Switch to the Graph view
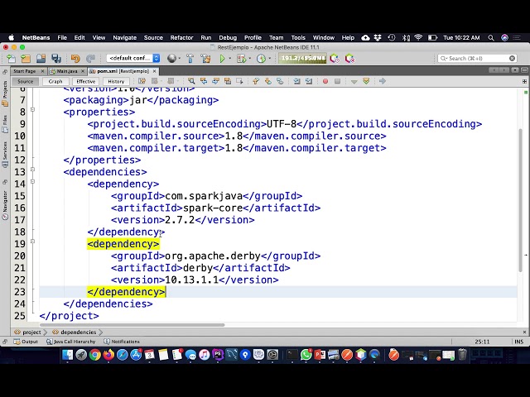530x397 pixels. pyautogui.click(x=55, y=81)
